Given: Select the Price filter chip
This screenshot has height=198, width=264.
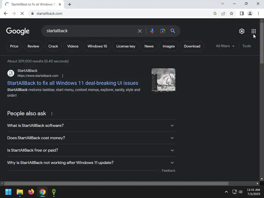Looking at the screenshot, I should (x=14, y=46).
